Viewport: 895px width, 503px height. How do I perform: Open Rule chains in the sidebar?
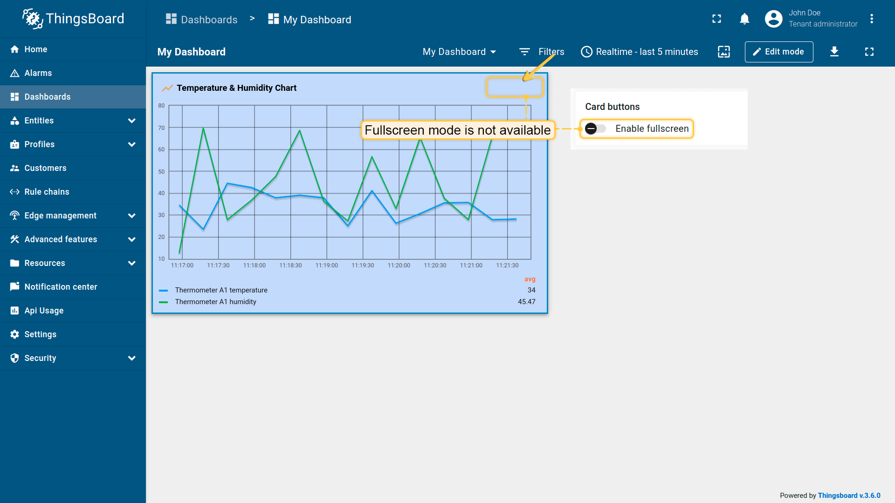coord(47,192)
